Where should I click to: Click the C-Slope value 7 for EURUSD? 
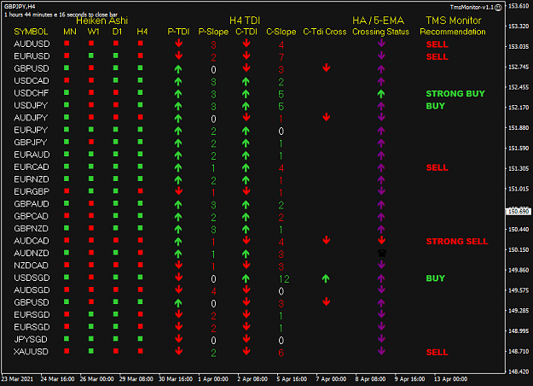[x=281, y=57]
